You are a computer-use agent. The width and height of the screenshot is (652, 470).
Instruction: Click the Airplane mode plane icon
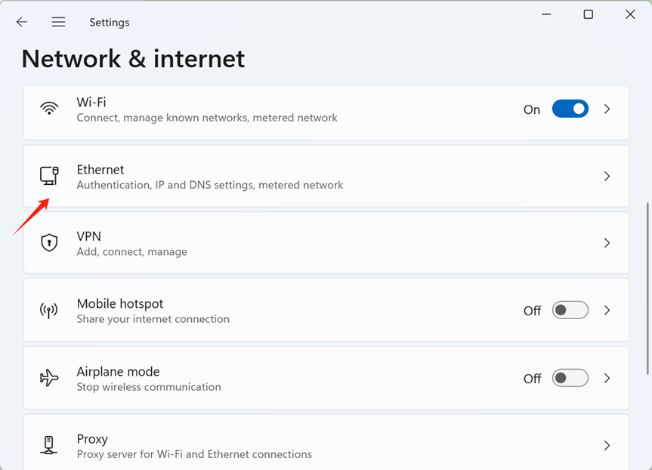[x=49, y=378]
